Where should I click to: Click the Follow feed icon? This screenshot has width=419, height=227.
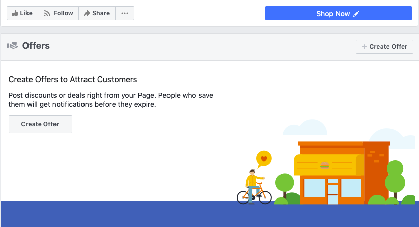pos(47,13)
